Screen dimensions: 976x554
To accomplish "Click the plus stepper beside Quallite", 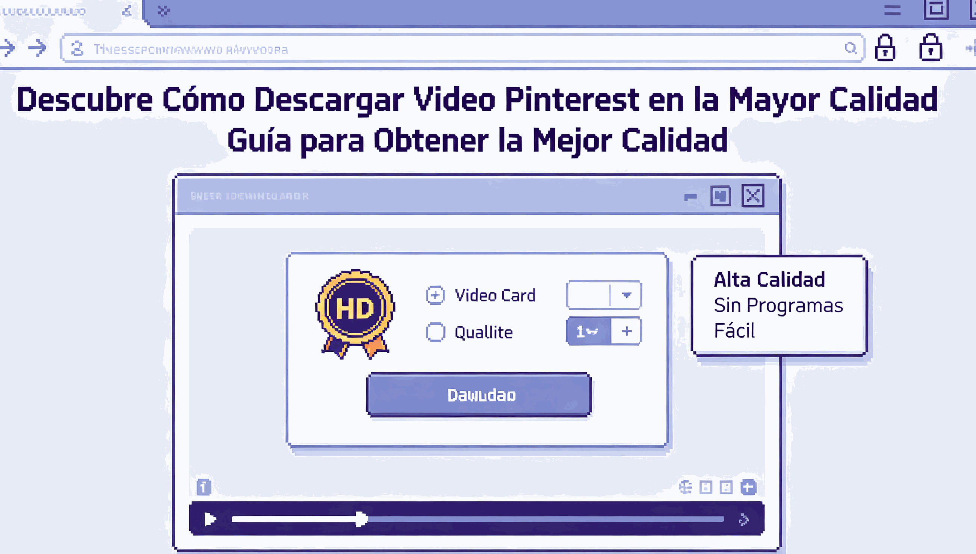I will pos(626,331).
